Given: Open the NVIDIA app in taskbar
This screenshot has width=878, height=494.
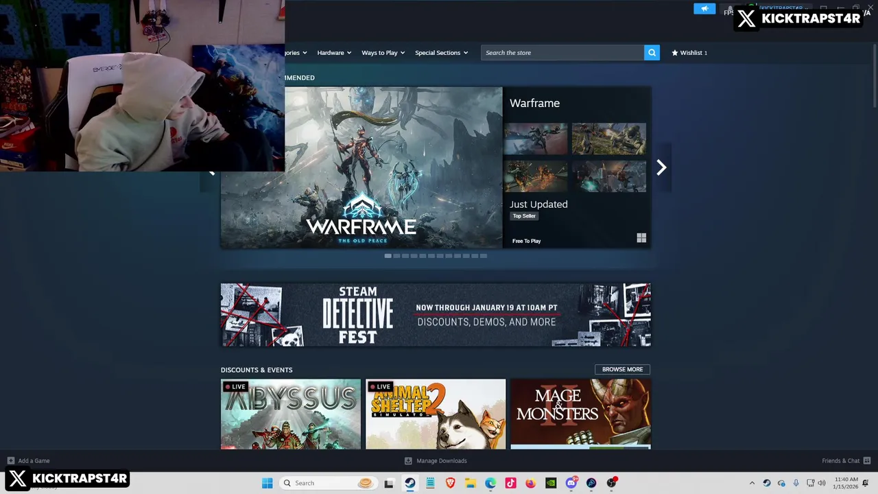Looking at the screenshot, I should coord(551,483).
